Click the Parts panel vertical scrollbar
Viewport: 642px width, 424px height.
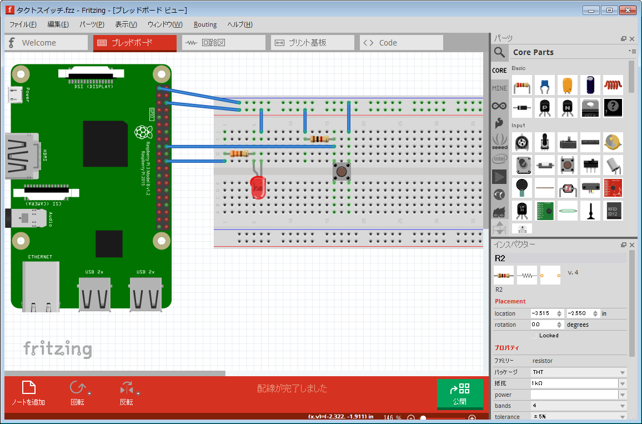[x=631, y=76]
